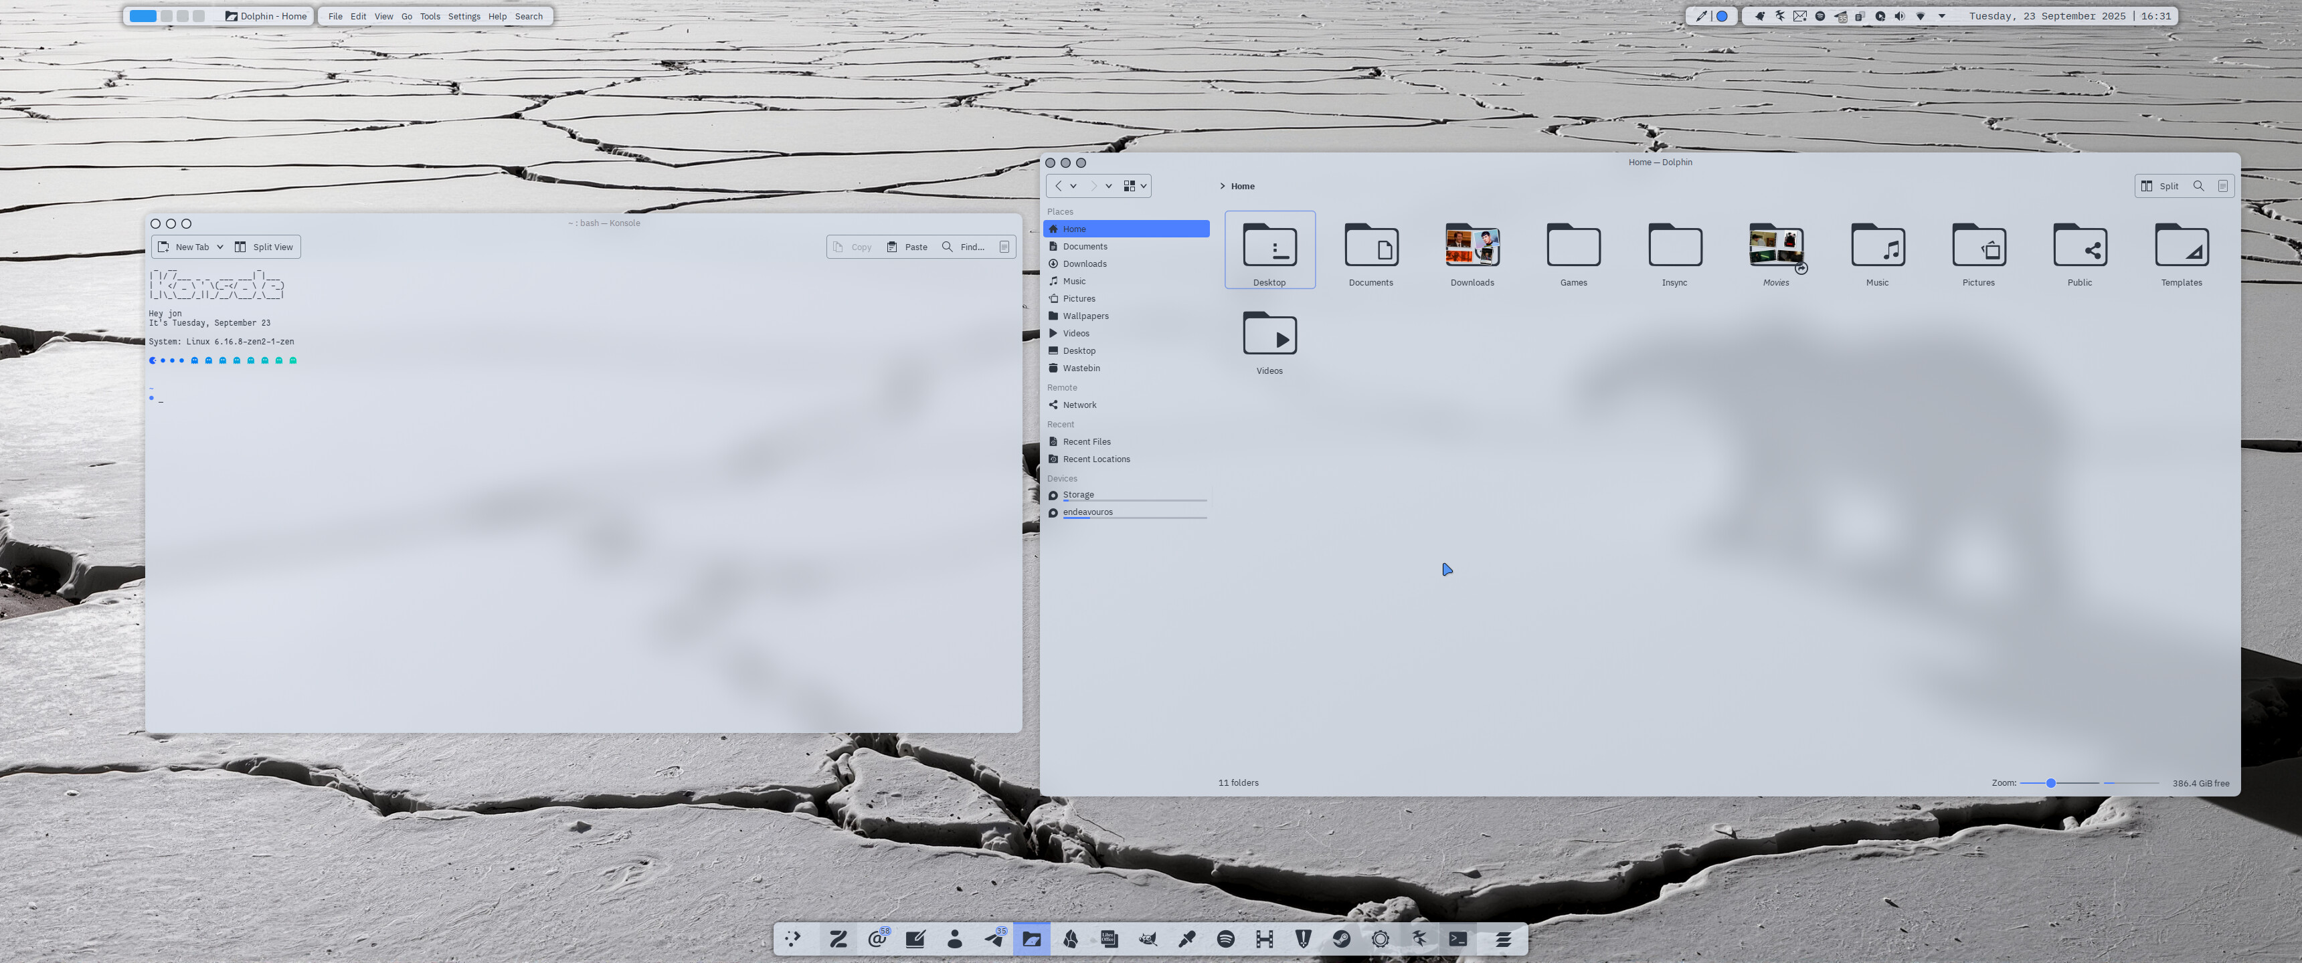Open the New Tab dropdown arrow in Konsole
This screenshot has width=2302, height=963.
[x=220, y=247]
